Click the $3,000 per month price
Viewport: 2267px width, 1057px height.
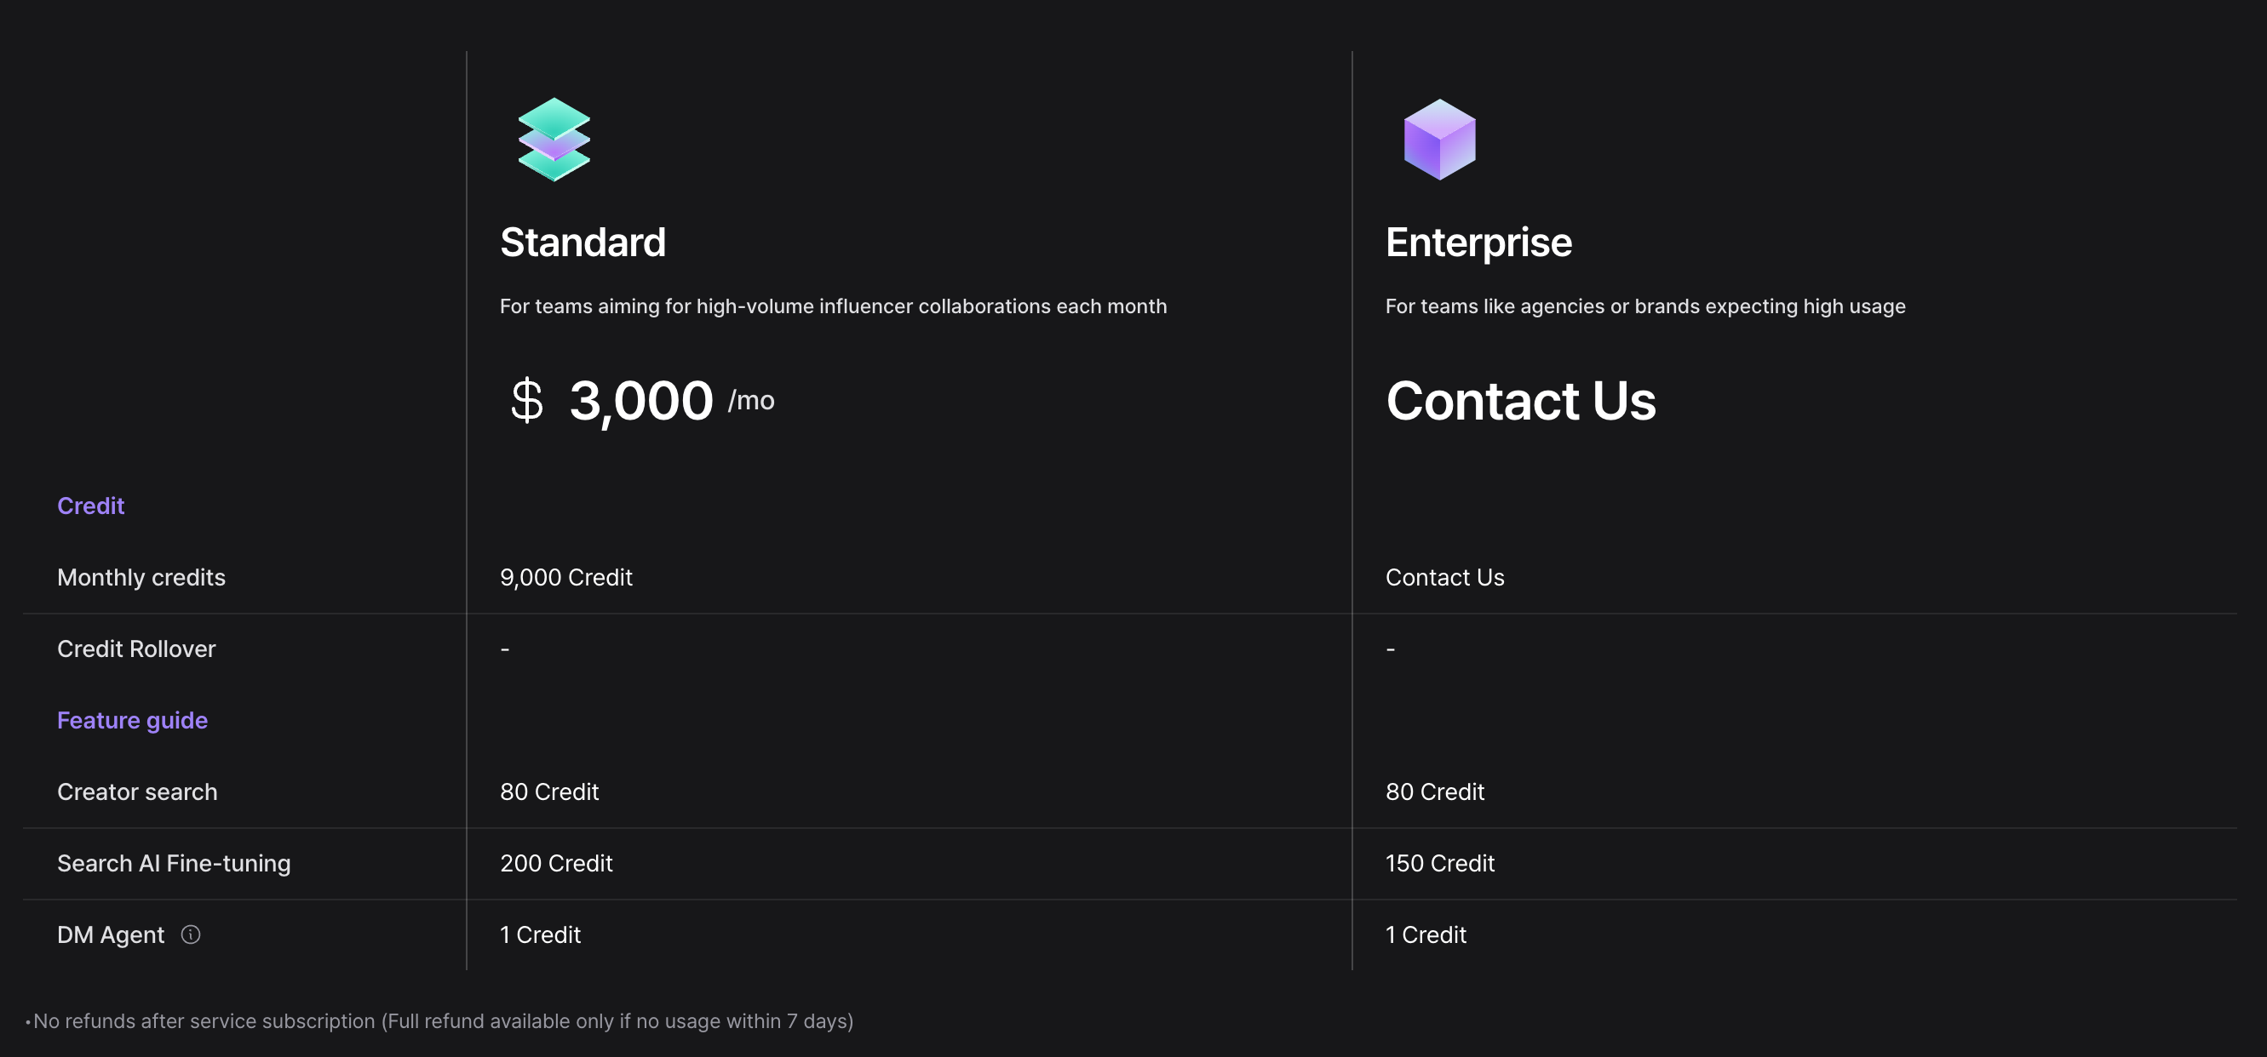pyautogui.click(x=640, y=401)
